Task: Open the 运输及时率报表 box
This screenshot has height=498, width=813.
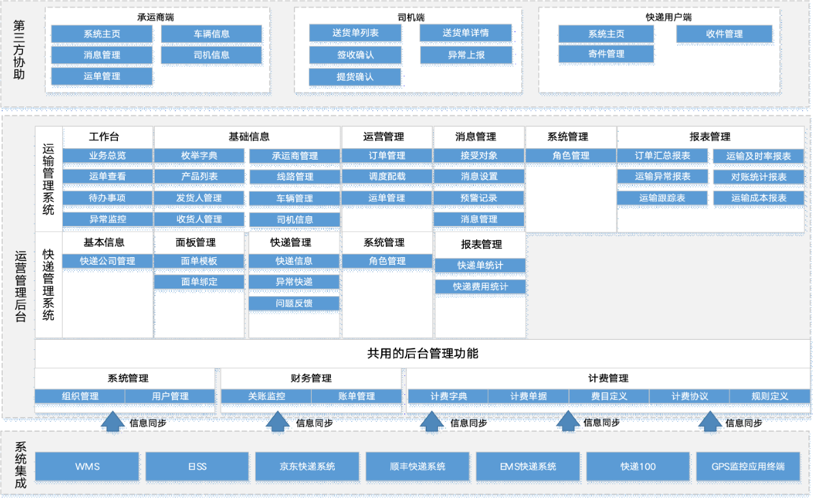Action: [758, 156]
